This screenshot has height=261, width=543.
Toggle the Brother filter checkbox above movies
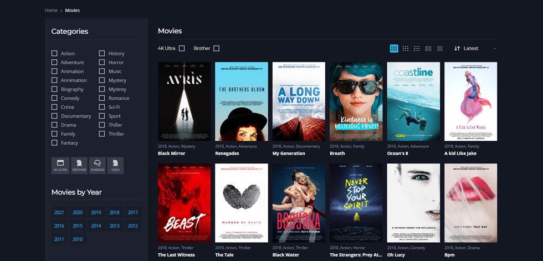click(x=217, y=48)
